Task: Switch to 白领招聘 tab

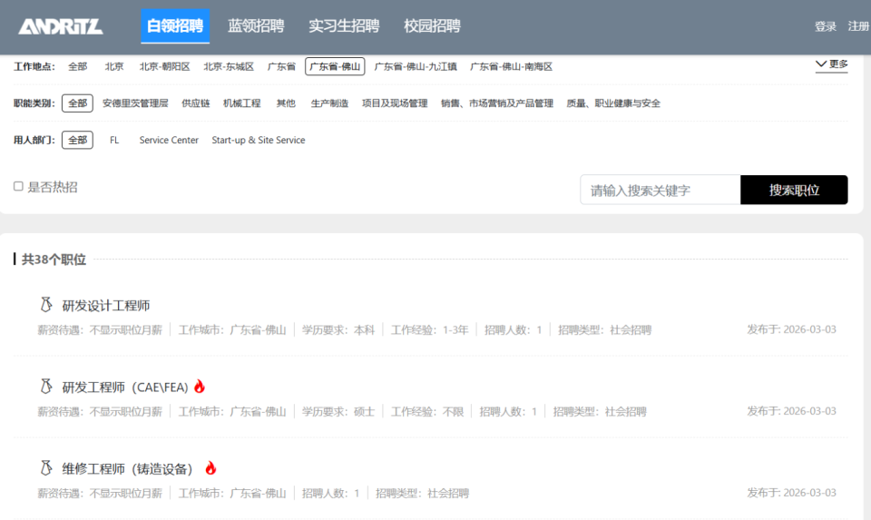Action: (x=175, y=26)
